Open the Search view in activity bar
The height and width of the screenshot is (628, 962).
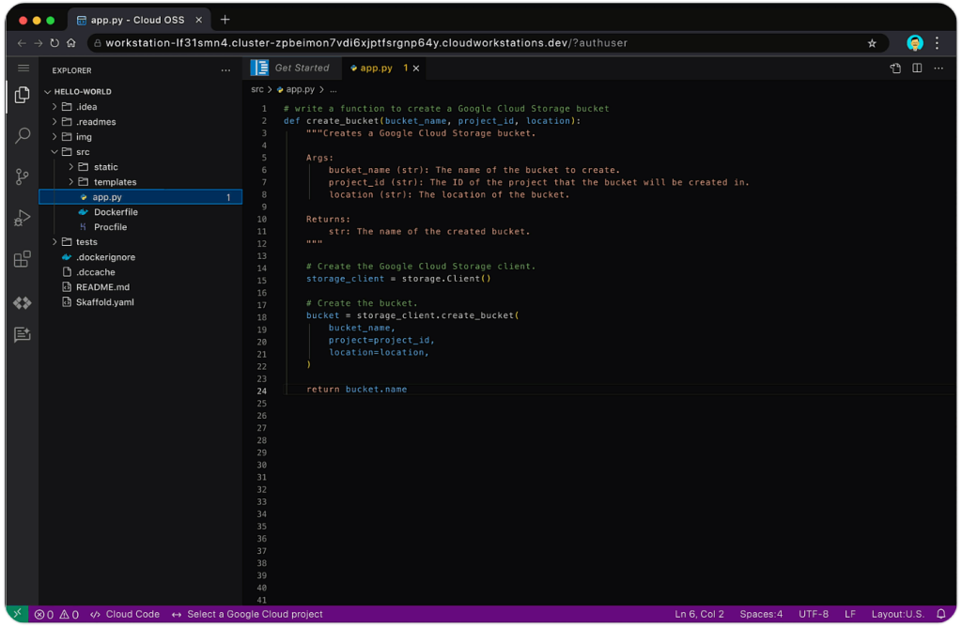[x=23, y=136]
